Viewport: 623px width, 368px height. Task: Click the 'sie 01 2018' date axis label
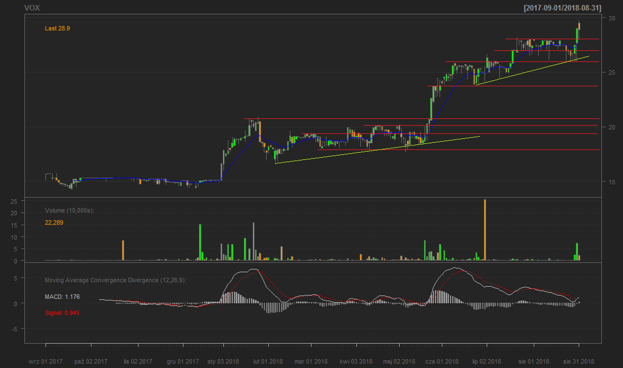point(534,361)
